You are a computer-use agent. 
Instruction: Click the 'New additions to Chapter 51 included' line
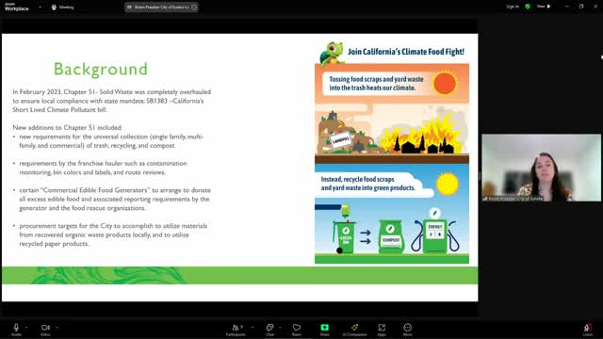(67, 128)
